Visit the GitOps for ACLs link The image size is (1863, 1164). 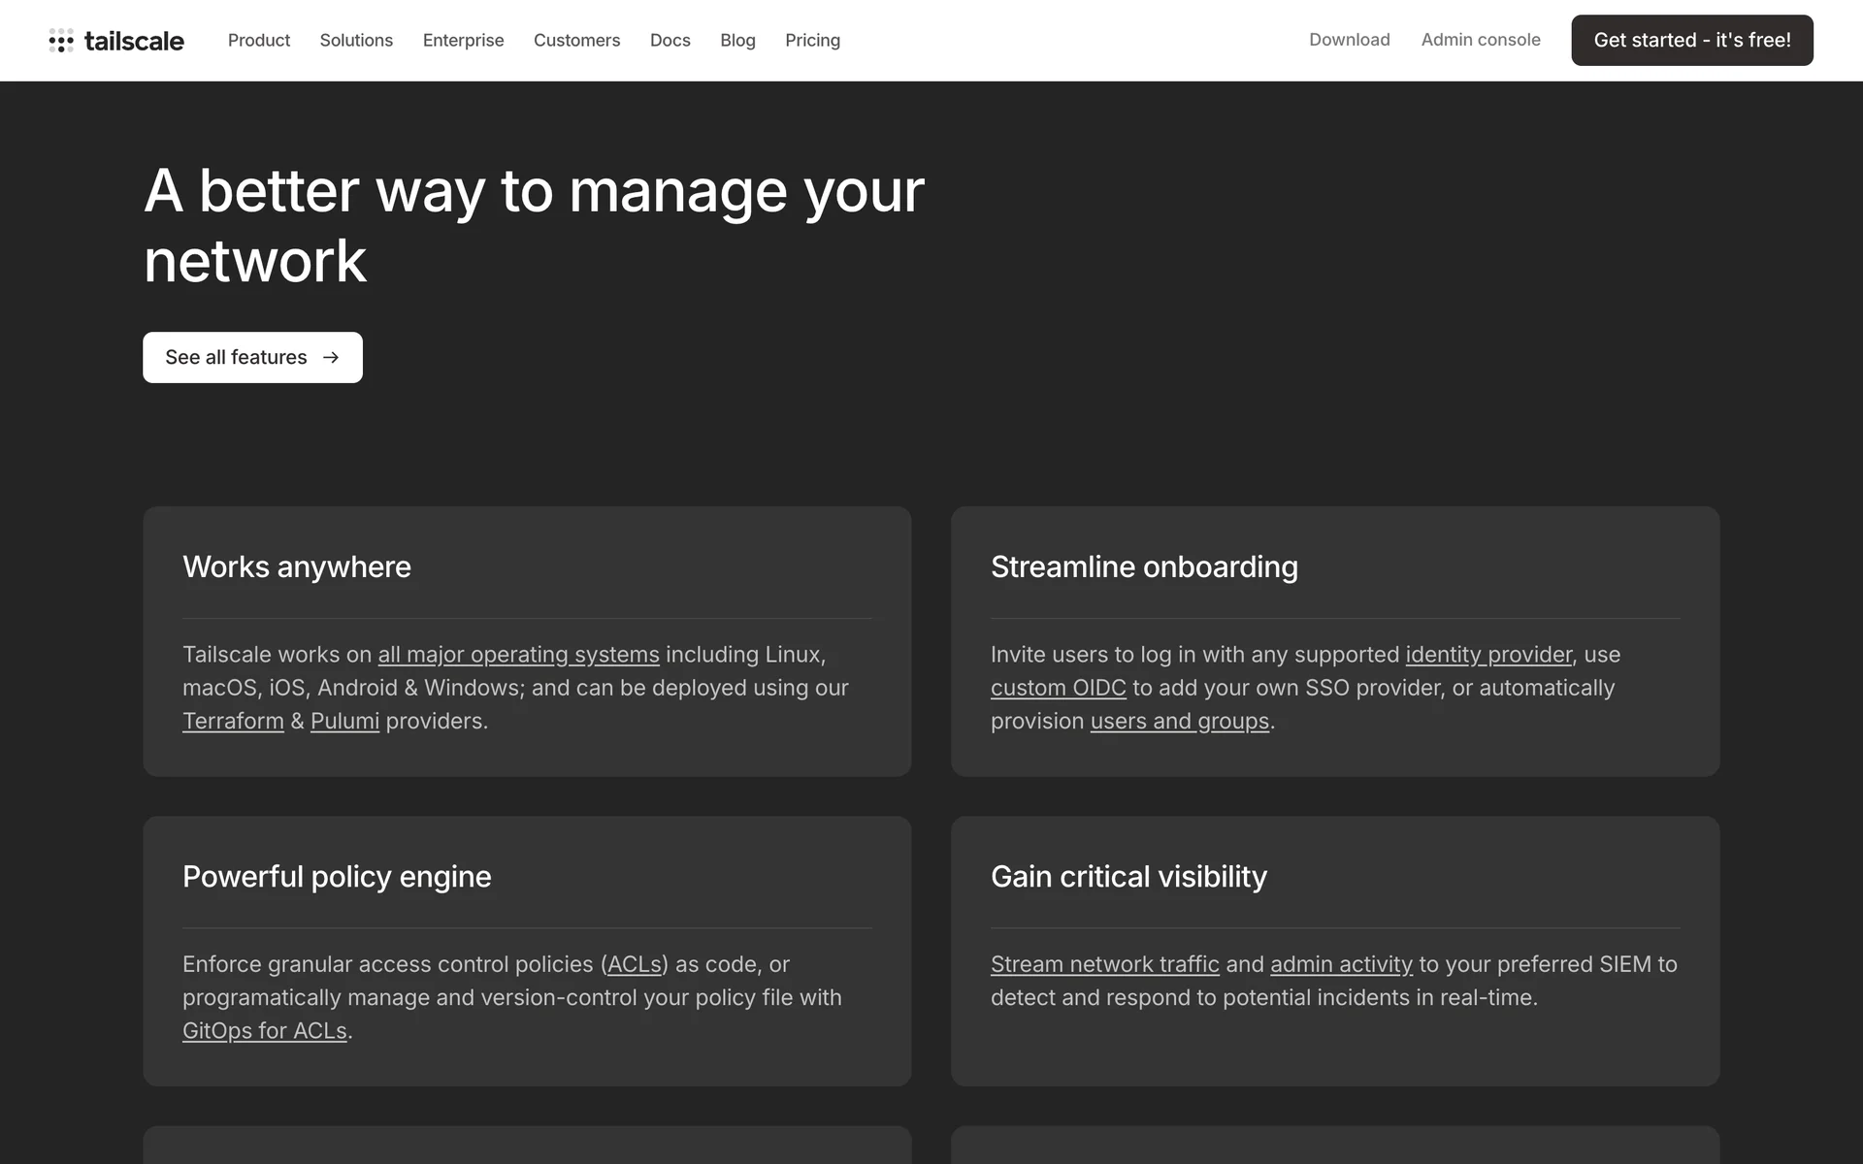[x=264, y=1031]
